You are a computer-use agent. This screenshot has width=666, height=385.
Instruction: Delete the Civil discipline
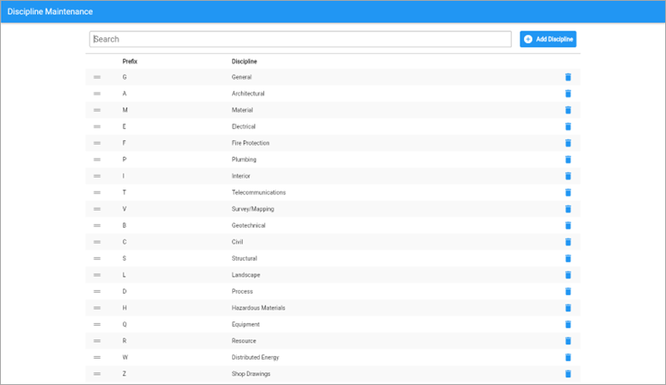tap(568, 242)
